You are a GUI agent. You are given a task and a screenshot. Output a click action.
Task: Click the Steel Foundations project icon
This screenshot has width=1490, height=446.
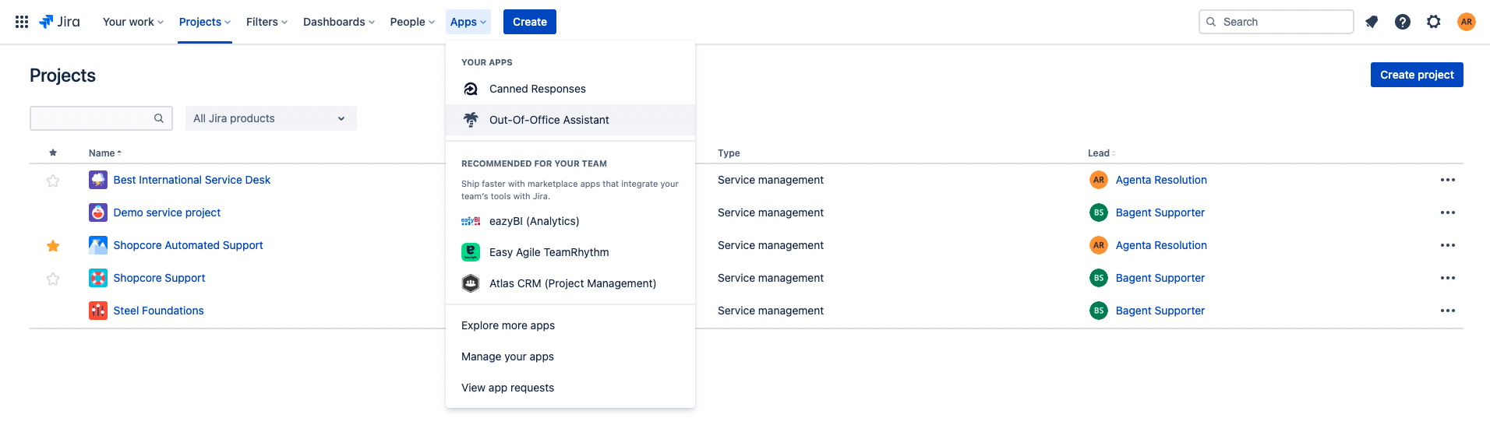tap(98, 311)
